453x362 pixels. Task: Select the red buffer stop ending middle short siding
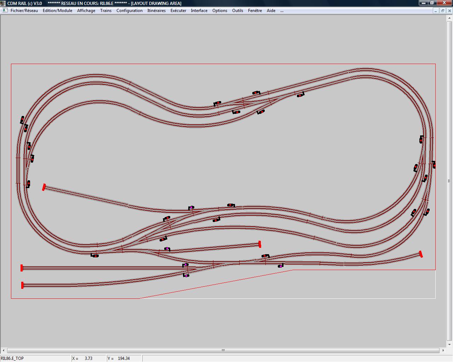coord(260,244)
